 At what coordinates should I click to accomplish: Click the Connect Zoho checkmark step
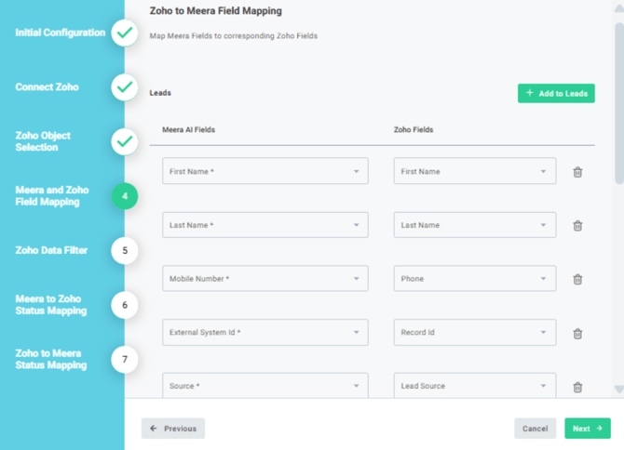(x=125, y=87)
